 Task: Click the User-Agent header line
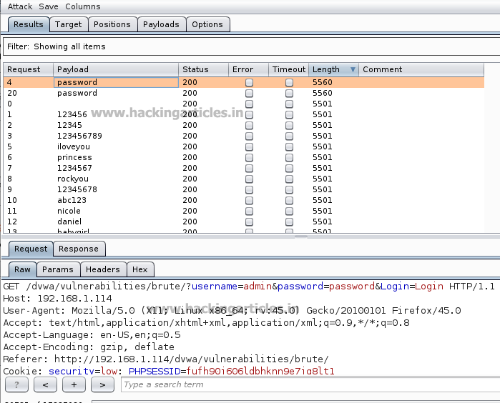point(232,311)
